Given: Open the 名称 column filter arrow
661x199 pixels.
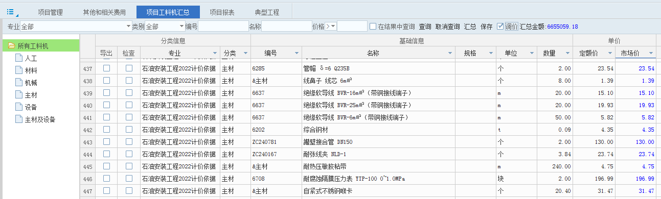Looking at the screenshot, I should click(450, 53).
